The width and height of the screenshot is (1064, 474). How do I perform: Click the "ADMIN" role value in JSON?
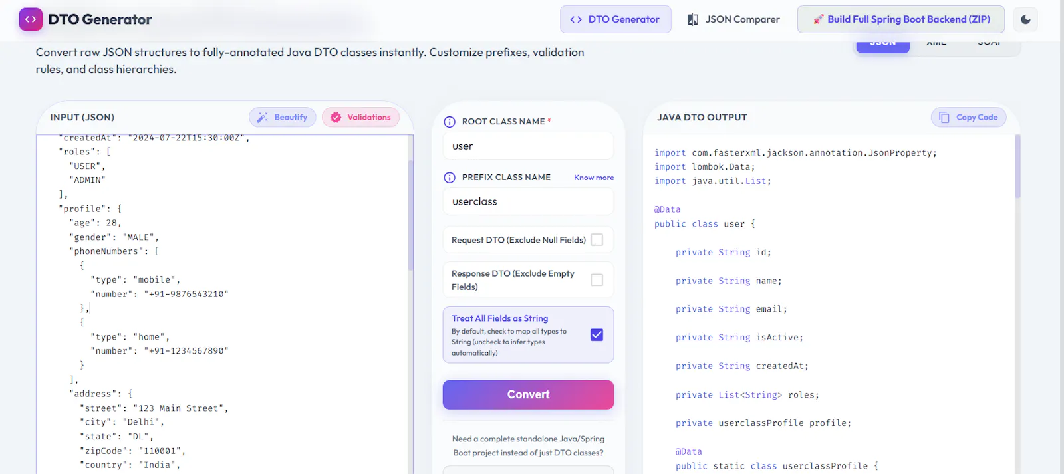point(87,180)
